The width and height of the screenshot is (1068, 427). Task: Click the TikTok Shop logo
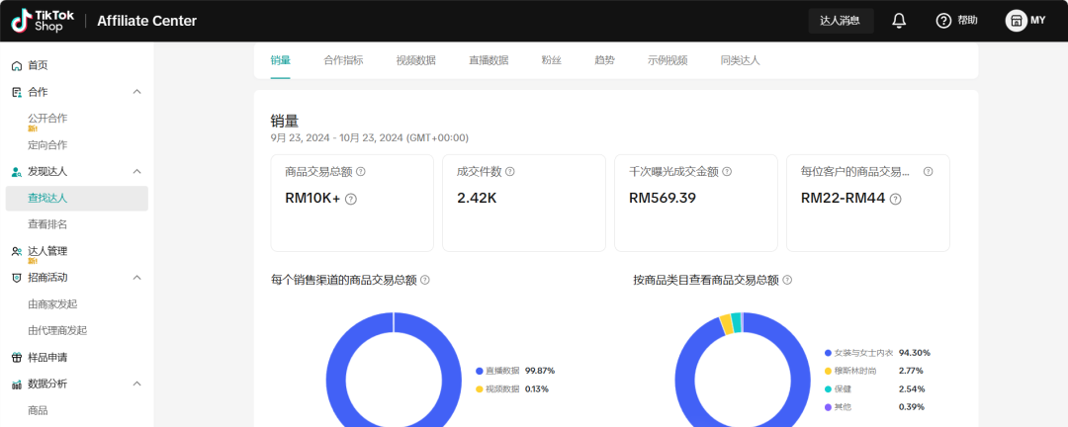(43, 21)
